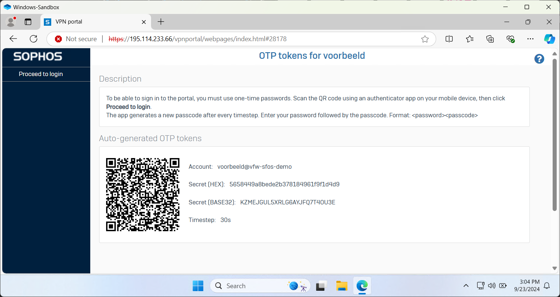Click the Sophos logo
560x297 pixels.
point(38,57)
